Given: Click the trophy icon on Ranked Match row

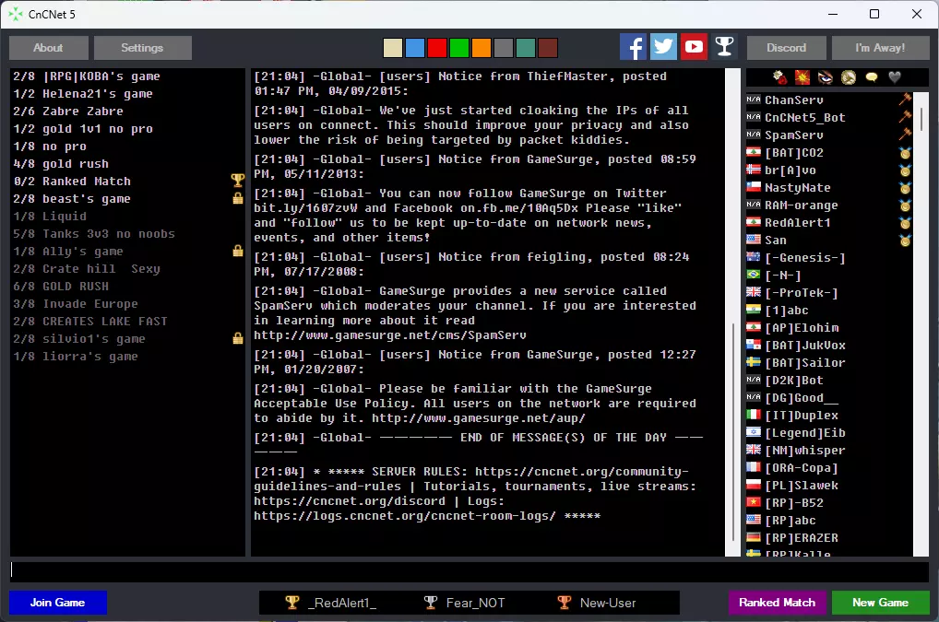Looking at the screenshot, I should click(x=238, y=180).
